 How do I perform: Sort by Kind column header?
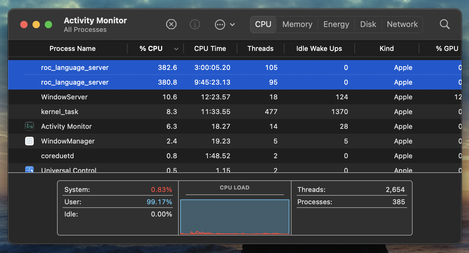coord(387,48)
